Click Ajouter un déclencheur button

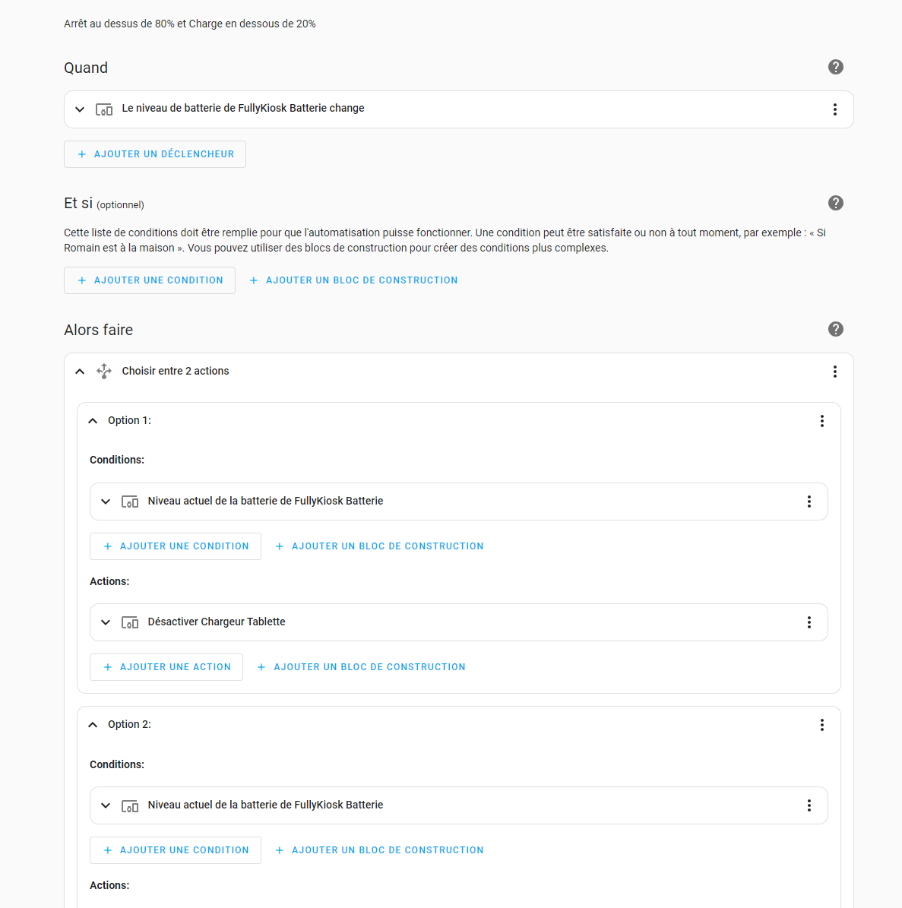tap(154, 154)
